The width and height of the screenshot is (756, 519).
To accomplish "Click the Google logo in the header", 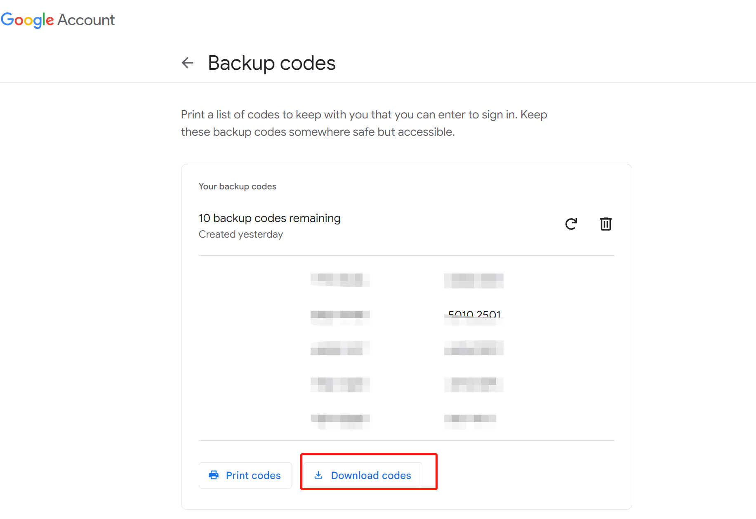I will (27, 20).
